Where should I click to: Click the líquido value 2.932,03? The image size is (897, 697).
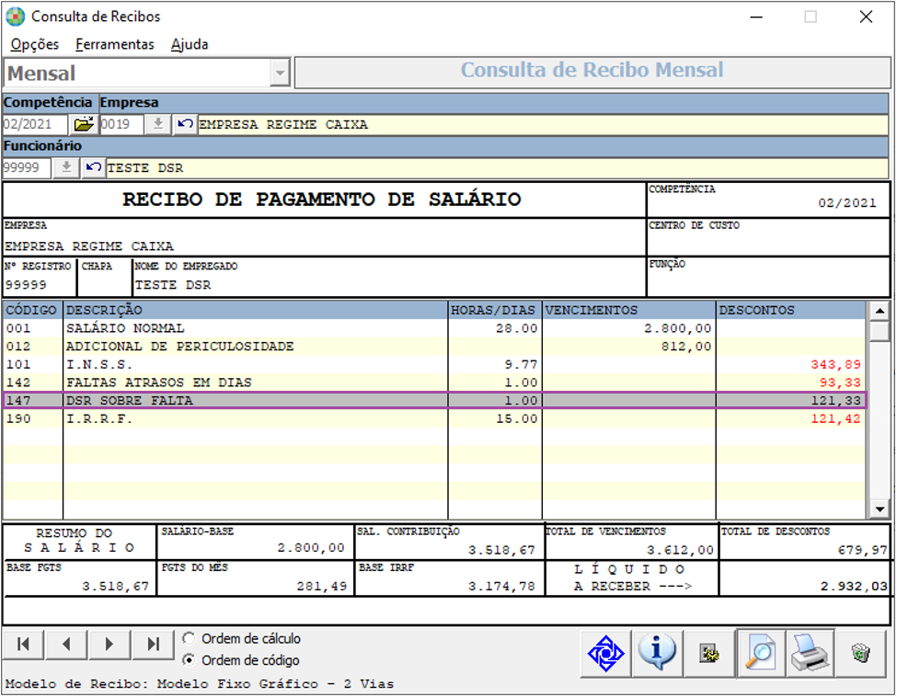[854, 586]
